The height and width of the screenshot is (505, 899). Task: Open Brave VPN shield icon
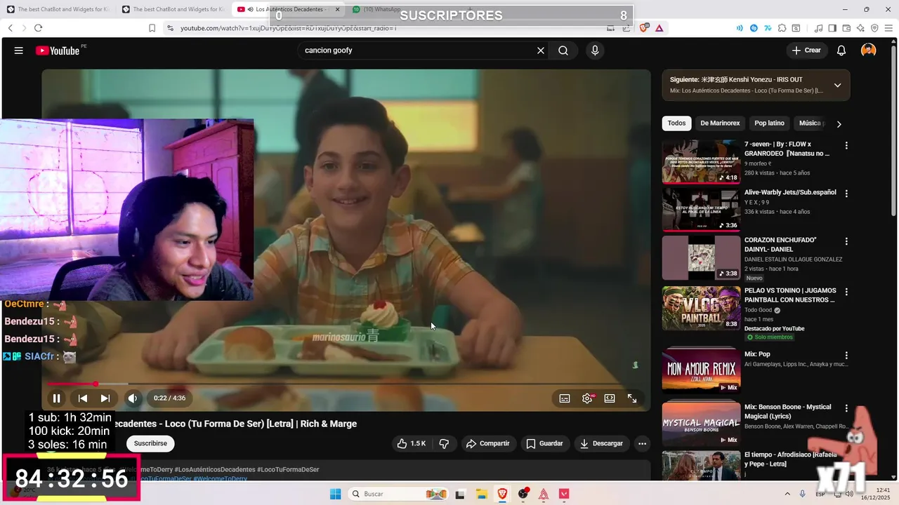[874, 28]
